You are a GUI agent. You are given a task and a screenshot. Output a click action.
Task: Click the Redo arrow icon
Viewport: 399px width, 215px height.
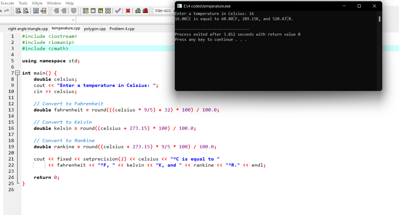[7, 11]
